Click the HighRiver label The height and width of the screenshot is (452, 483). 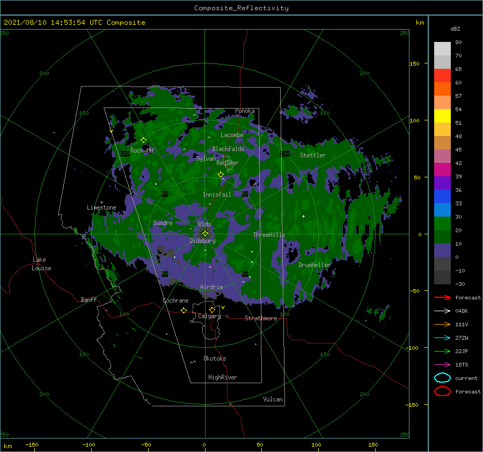pos(223,377)
